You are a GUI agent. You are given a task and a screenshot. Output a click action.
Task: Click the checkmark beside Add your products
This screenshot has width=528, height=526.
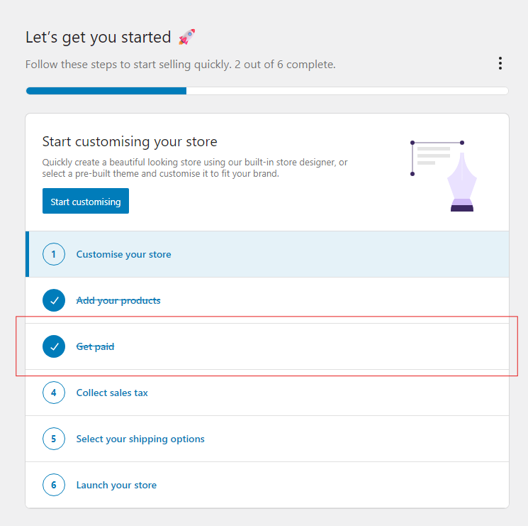[x=54, y=300]
